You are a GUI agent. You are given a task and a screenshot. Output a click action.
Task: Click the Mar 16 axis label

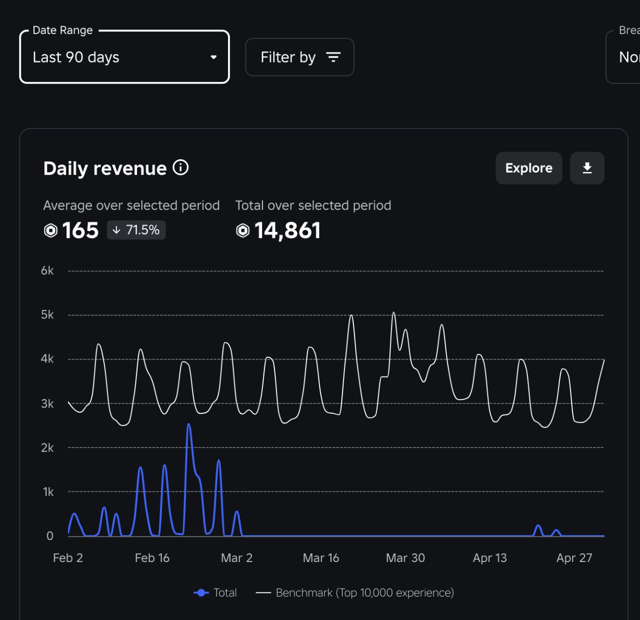click(x=321, y=558)
